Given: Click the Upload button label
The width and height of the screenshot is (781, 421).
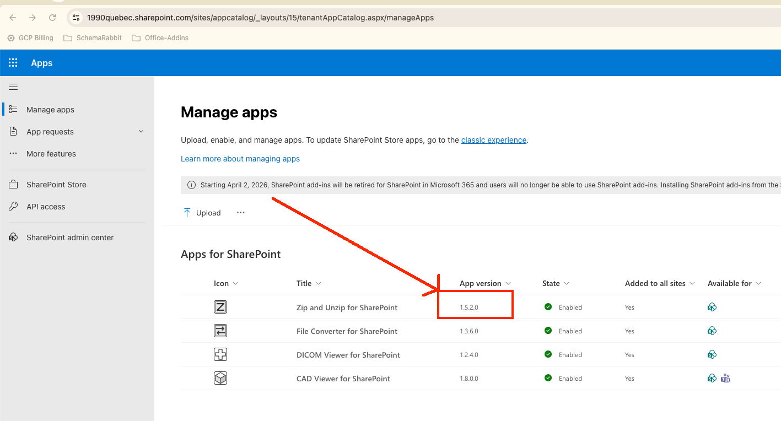Looking at the screenshot, I should pos(208,213).
